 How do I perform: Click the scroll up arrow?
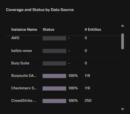point(122,26)
